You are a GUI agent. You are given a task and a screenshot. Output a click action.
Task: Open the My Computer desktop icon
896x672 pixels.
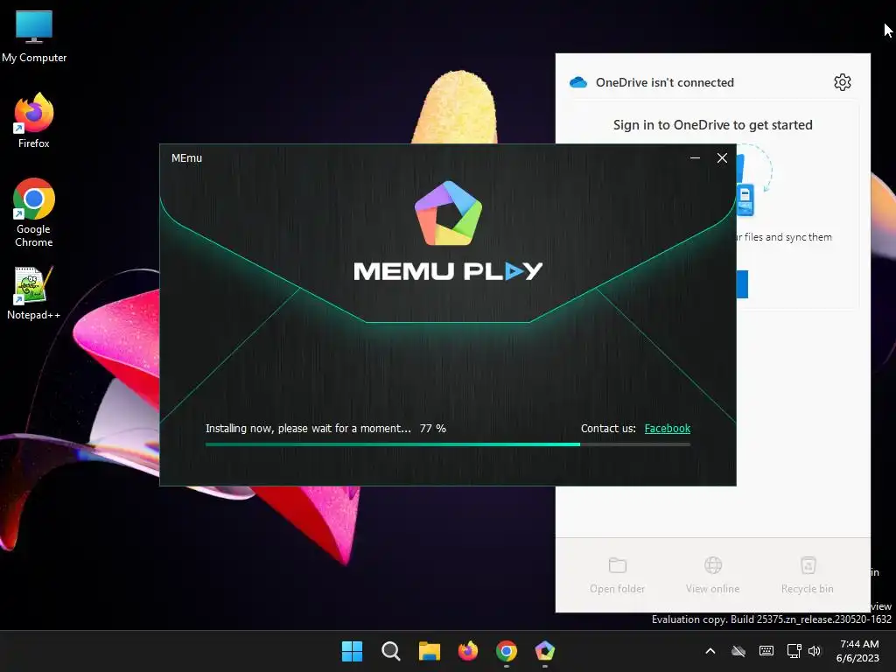click(x=34, y=35)
